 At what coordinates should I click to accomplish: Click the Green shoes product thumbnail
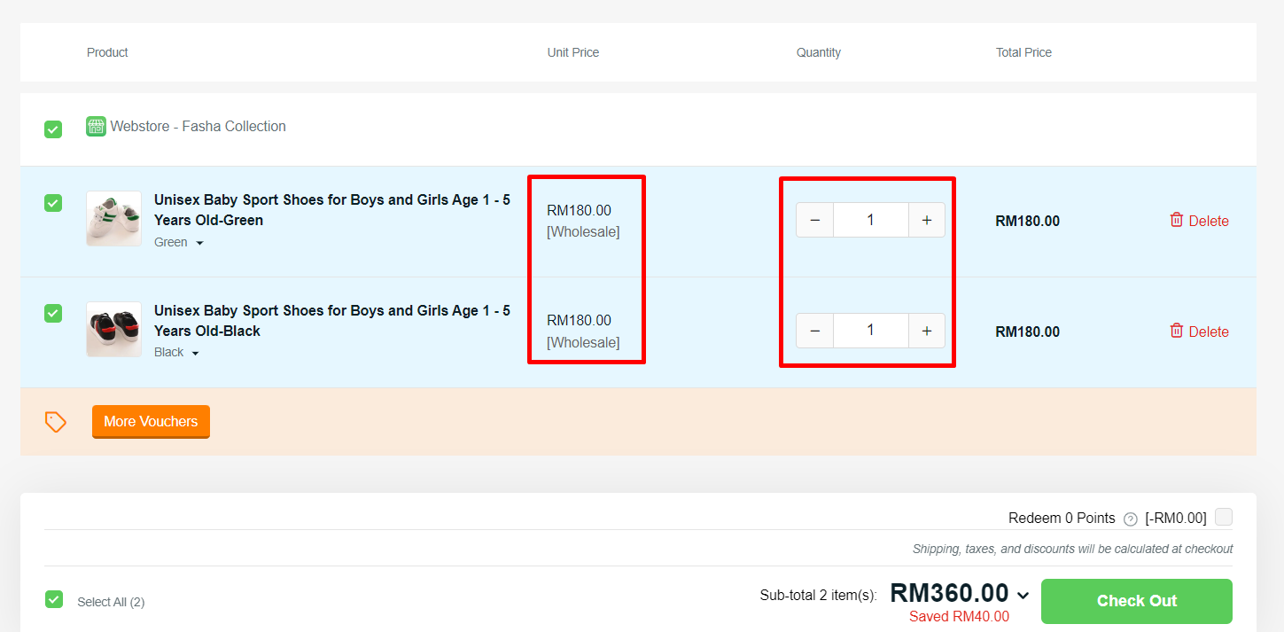(x=113, y=219)
